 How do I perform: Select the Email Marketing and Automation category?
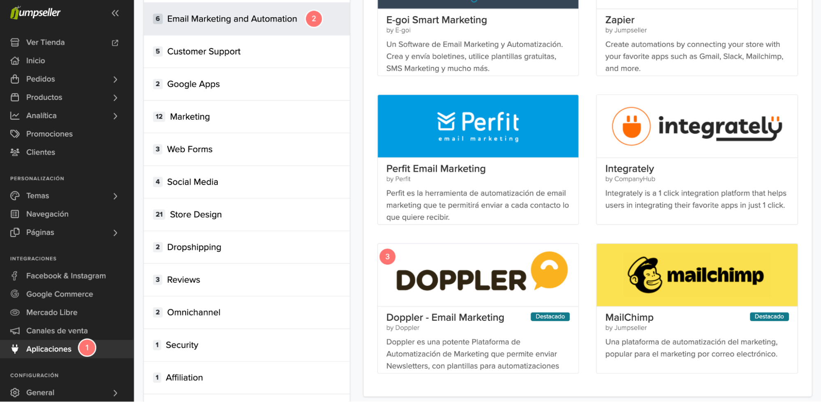[x=232, y=19]
